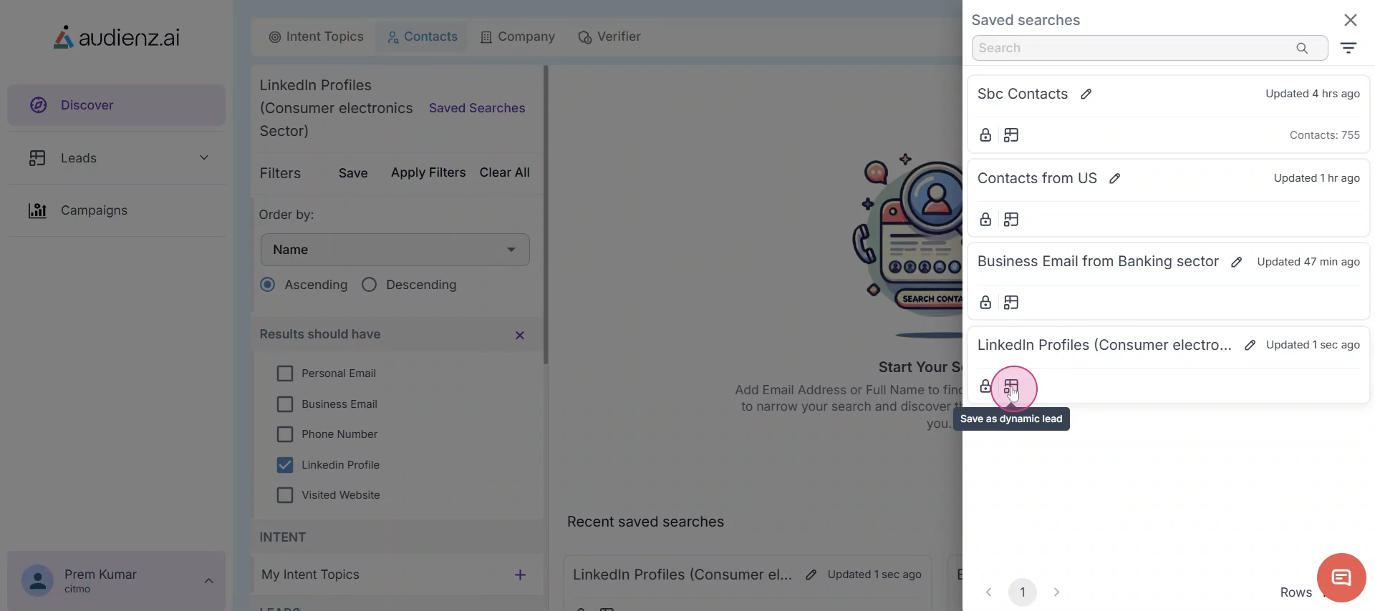Viewport: 1375px width, 611px height.
Task: Click the audienz.ai logo
Action: [117, 37]
